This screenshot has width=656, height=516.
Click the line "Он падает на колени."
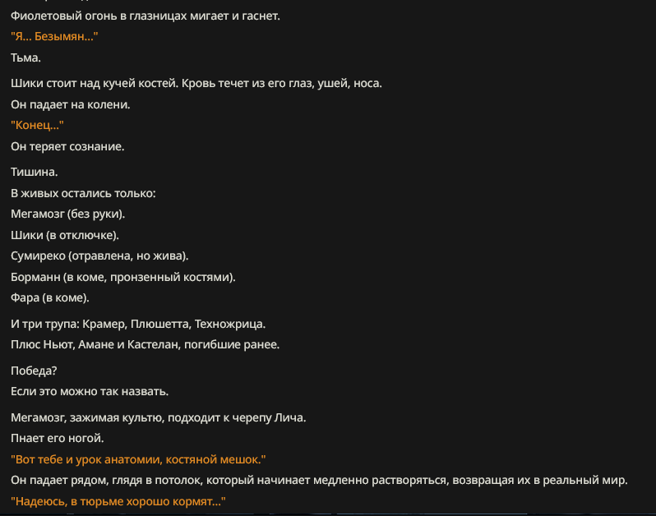pos(71,104)
